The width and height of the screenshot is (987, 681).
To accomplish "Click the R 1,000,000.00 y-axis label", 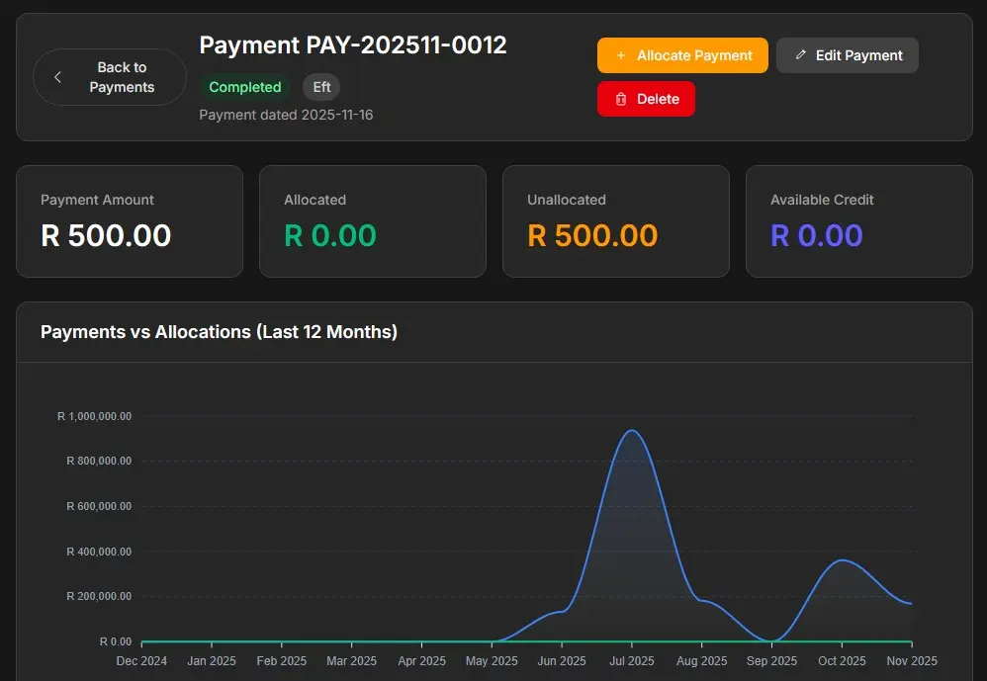I will (x=94, y=416).
